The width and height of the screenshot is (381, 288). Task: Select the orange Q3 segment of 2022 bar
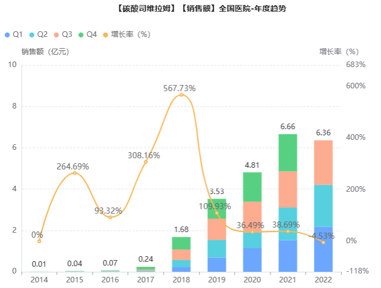[323, 163]
